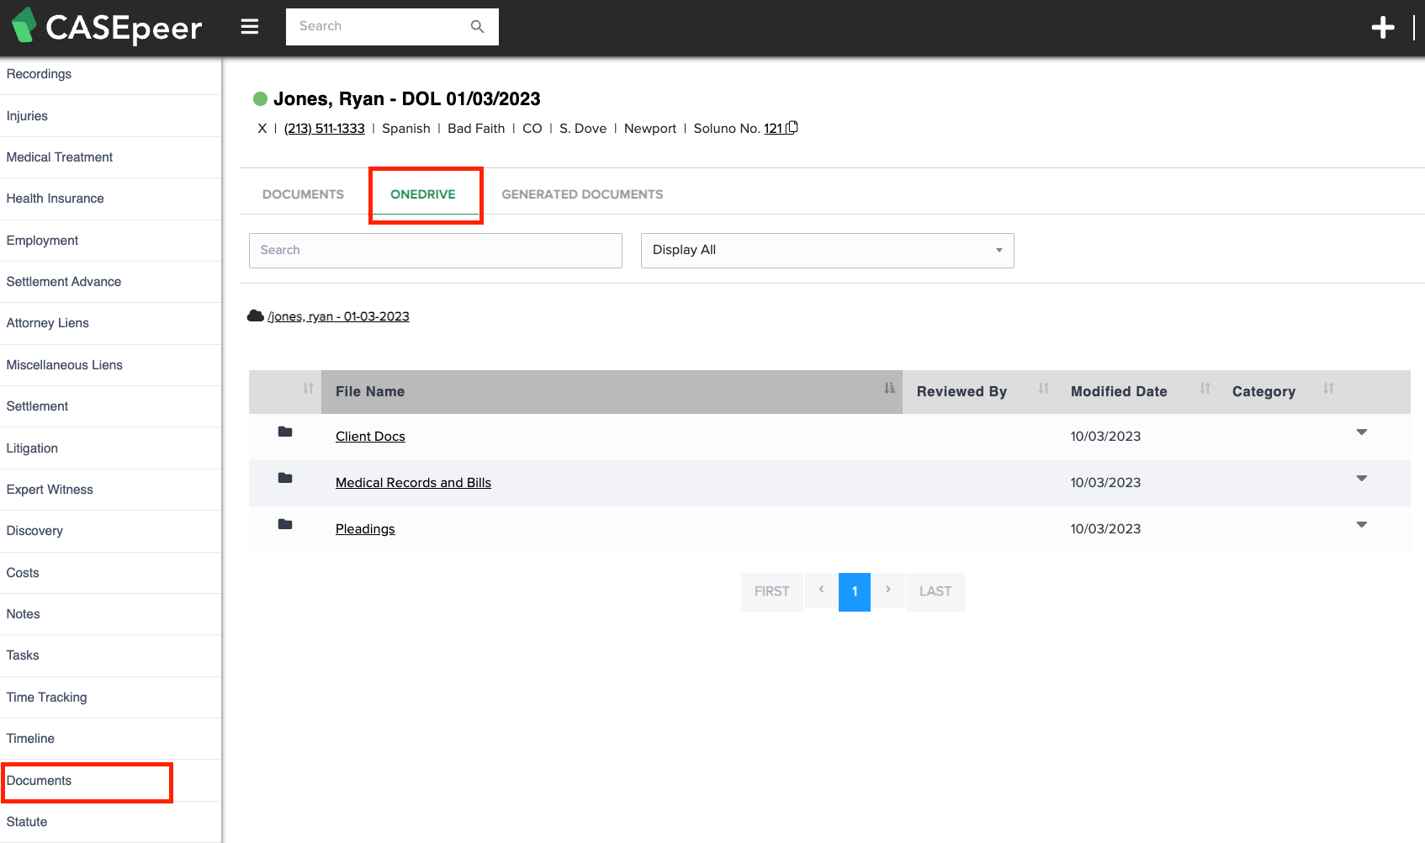
Task: Click the green case status dot
Action: 260,99
